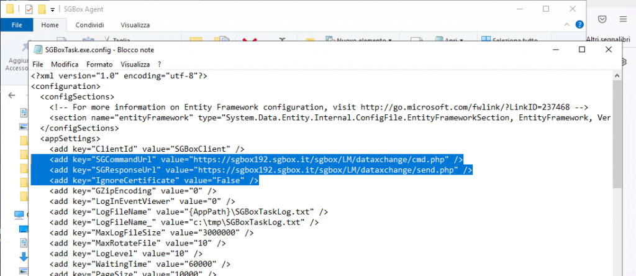Click the GZipEncoding key line
Screen dimensions: 636x276
(133, 191)
